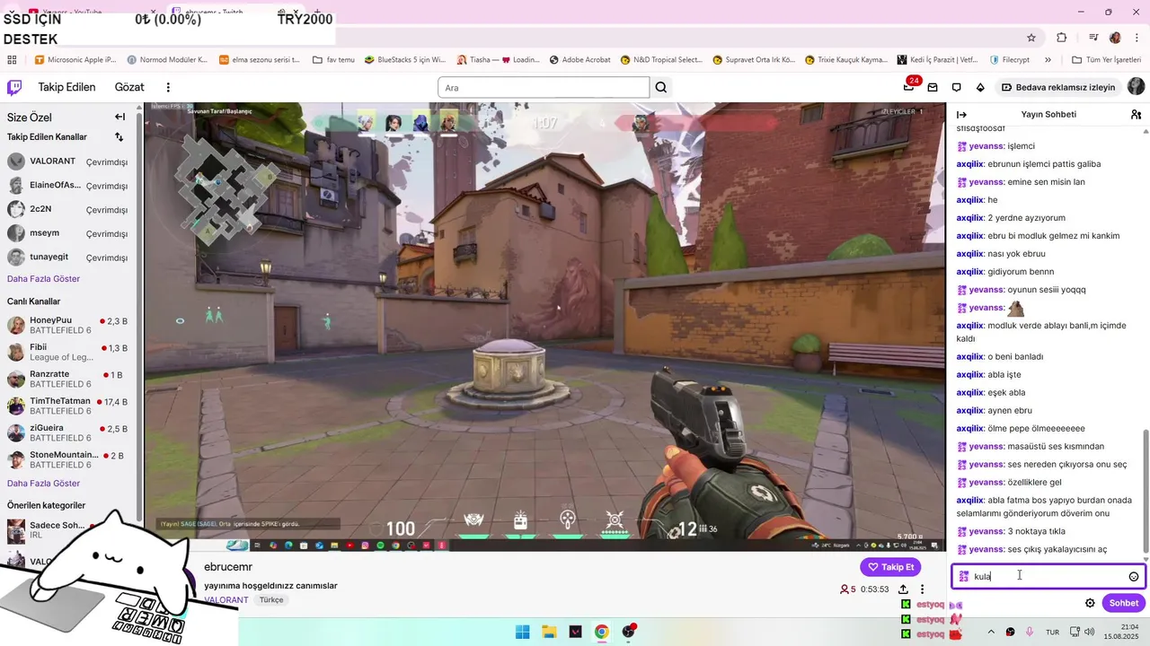
Task: Open StoneMountain live channel
Action: point(67,459)
